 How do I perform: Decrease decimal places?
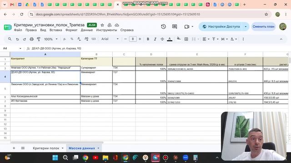click(79, 39)
